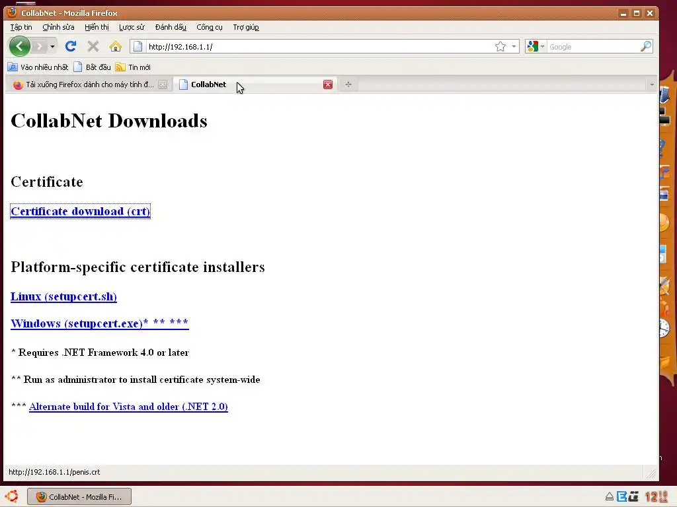Click the Stop loading X button

coord(93,46)
